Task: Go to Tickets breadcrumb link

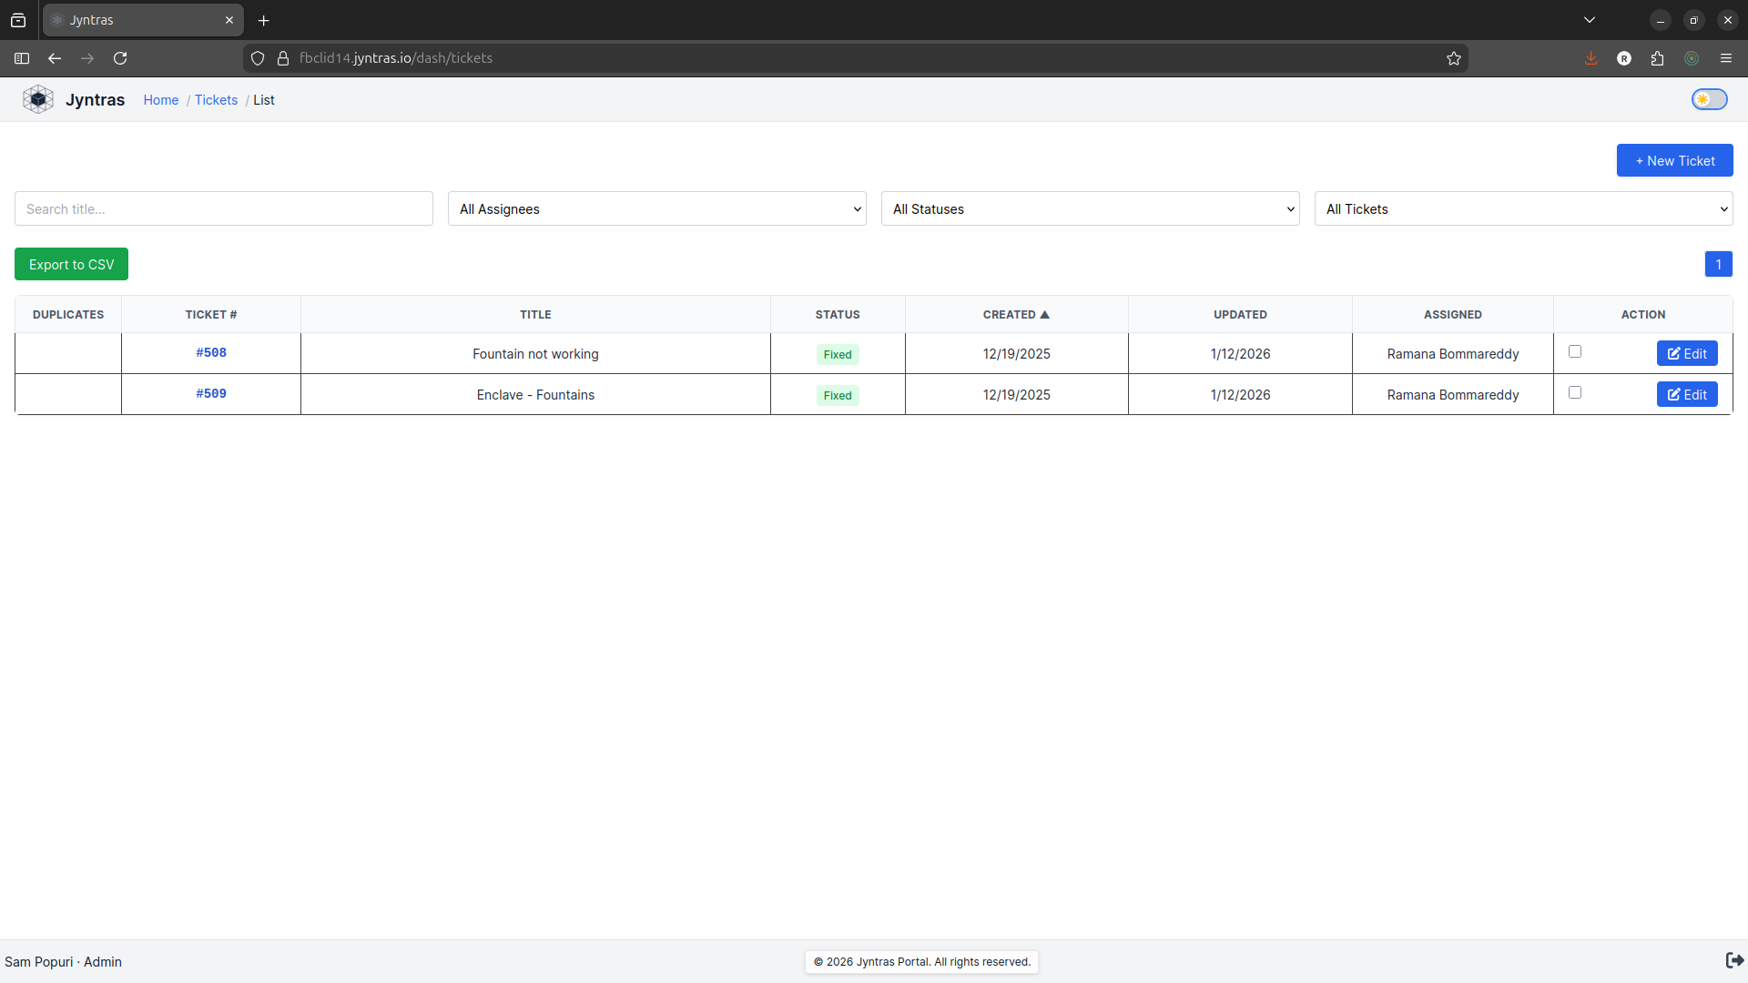Action: 216,100
